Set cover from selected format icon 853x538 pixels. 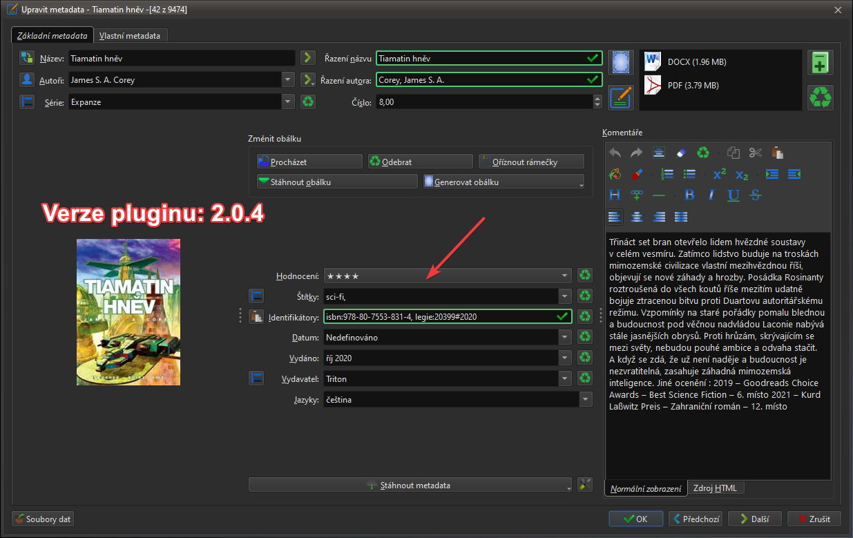(x=621, y=63)
